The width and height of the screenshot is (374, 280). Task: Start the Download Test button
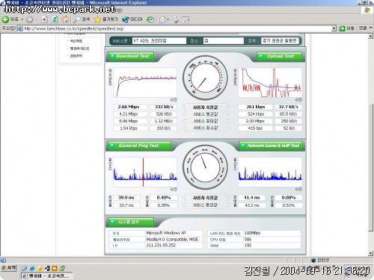click(132, 56)
